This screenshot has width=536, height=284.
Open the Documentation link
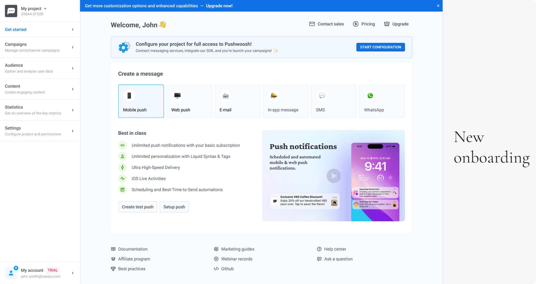point(129,249)
